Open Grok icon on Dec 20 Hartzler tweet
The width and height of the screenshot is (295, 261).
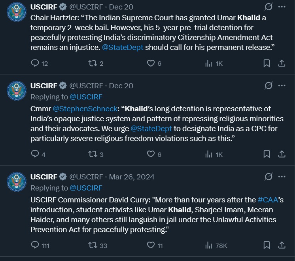click(268, 7)
